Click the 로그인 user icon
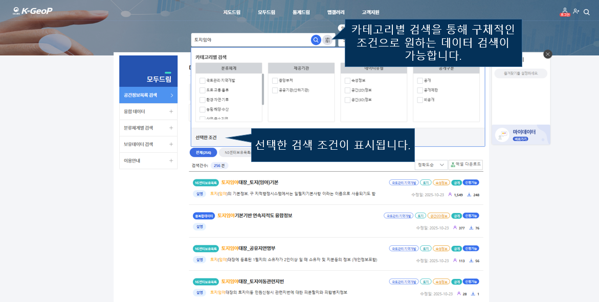The width and height of the screenshot is (599, 302). coord(564,11)
